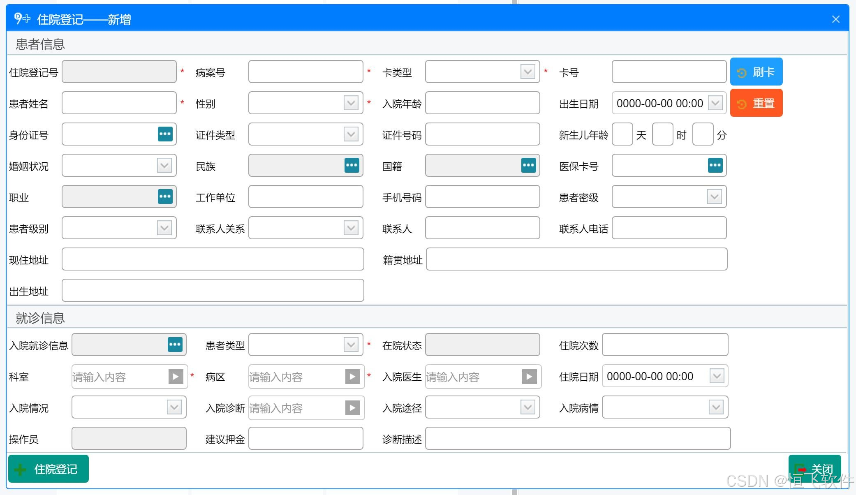Click the green 住院登记 submit button
Screen dimensions: 856x495
tap(49, 469)
